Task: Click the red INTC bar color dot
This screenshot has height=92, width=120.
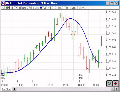Action: [x=9, y=8]
